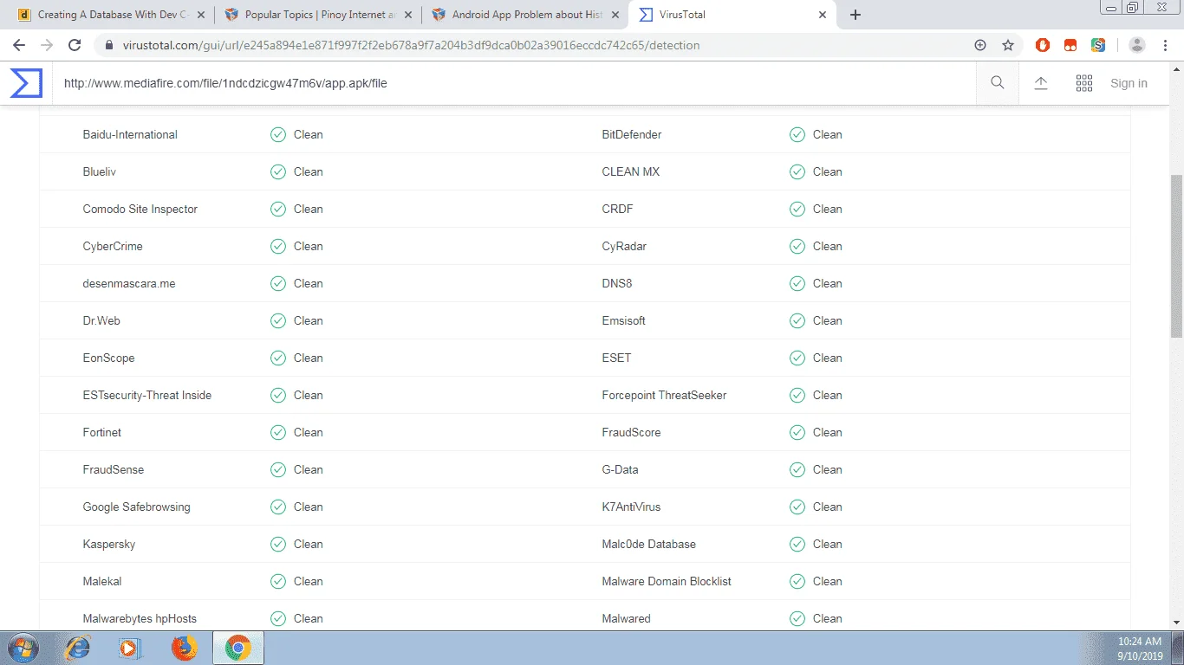Open the upload file icon

click(x=1041, y=83)
